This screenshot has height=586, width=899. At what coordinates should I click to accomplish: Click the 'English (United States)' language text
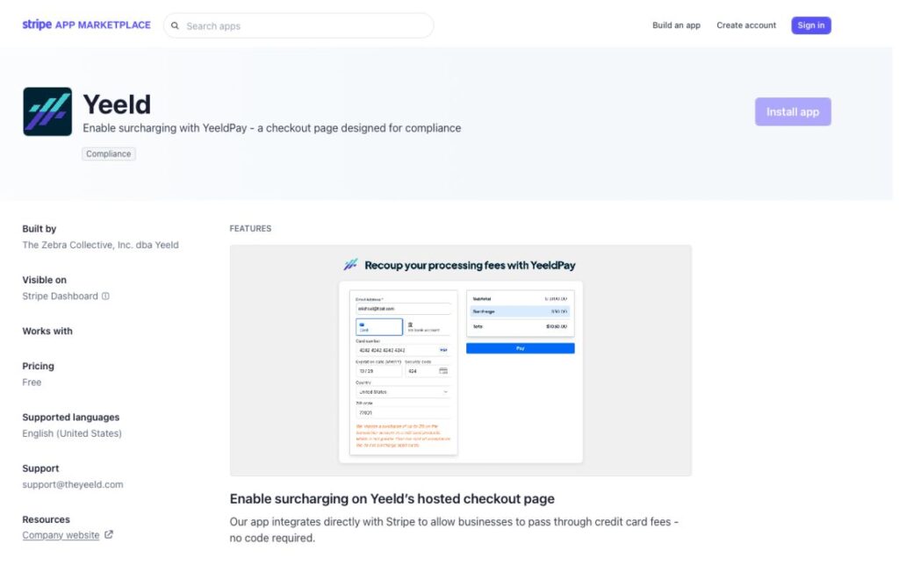(72, 433)
